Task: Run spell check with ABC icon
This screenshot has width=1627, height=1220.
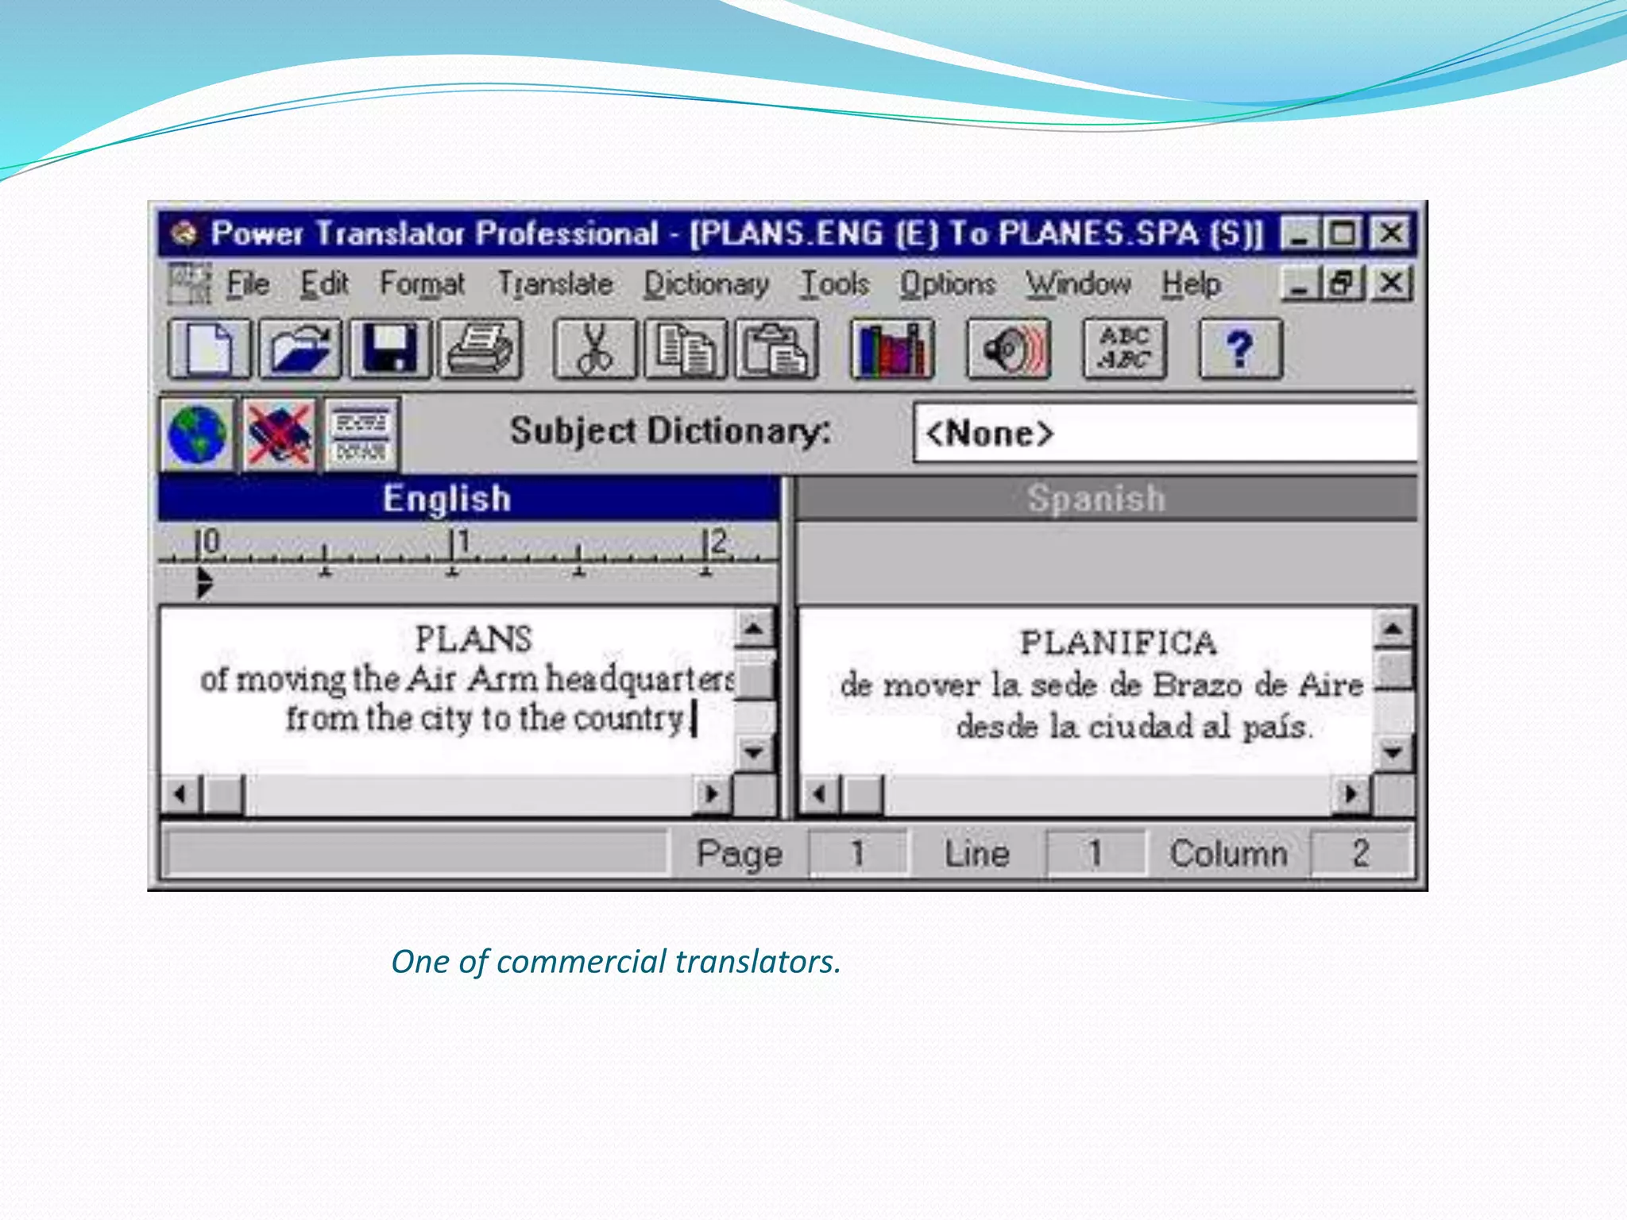Action: point(1124,349)
